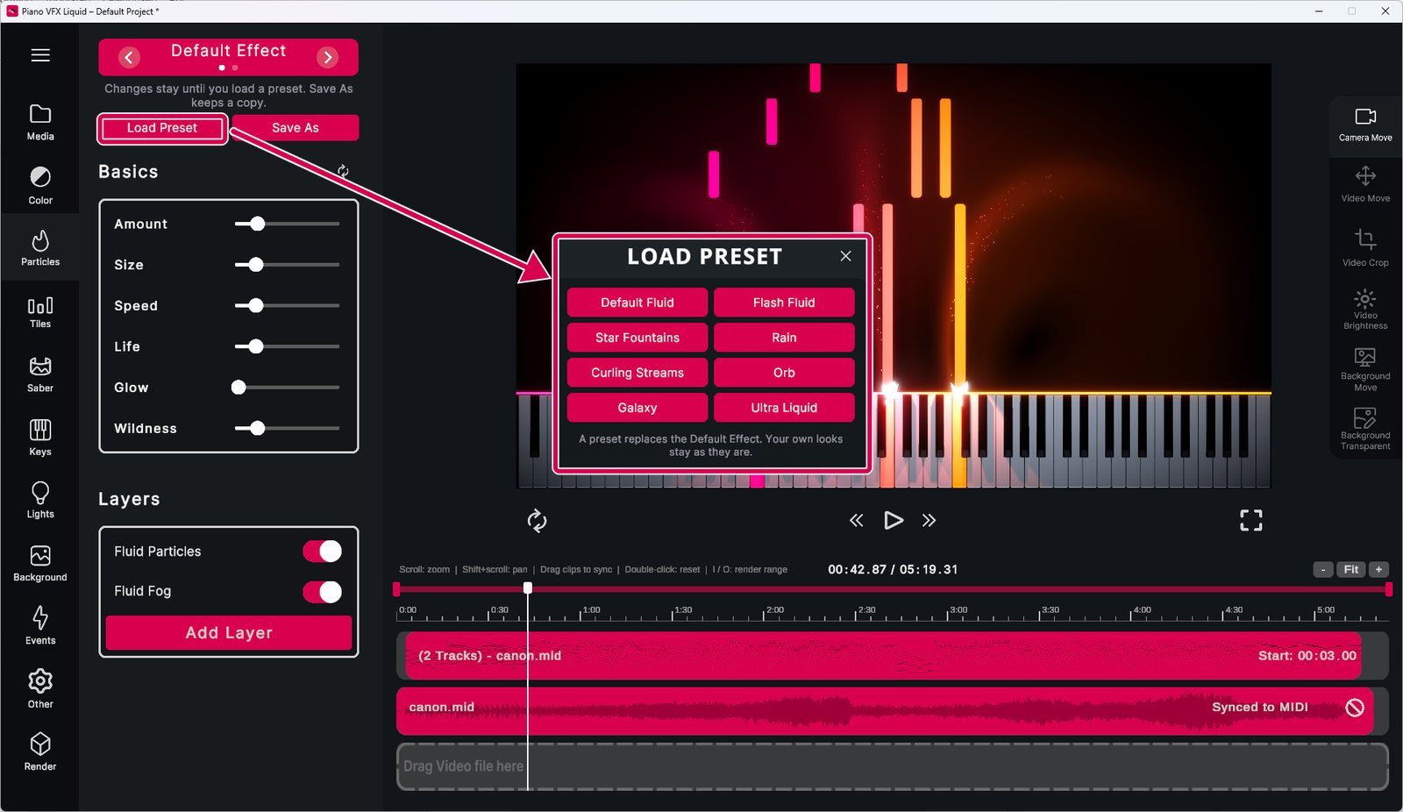Select the (2 Tracks) canon.mid MIDI clip
1403x812 pixels.
[883, 656]
